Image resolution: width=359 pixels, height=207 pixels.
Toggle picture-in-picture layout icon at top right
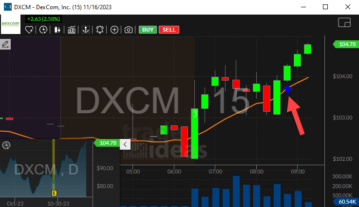coord(344,23)
